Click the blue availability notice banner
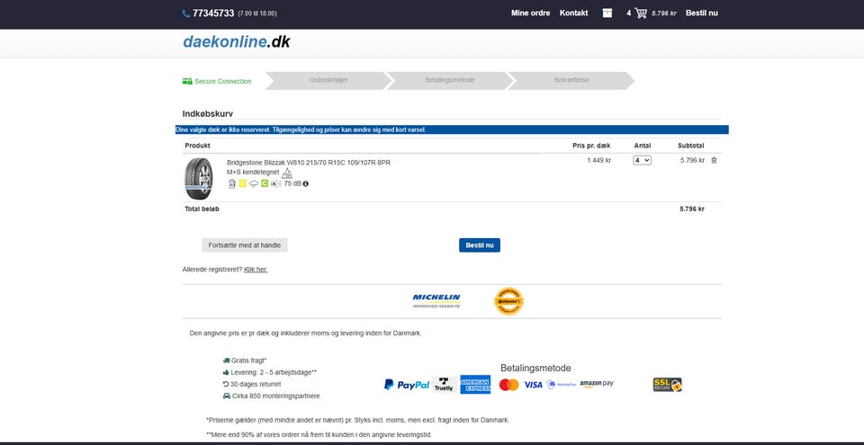864x445 pixels. point(452,130)
